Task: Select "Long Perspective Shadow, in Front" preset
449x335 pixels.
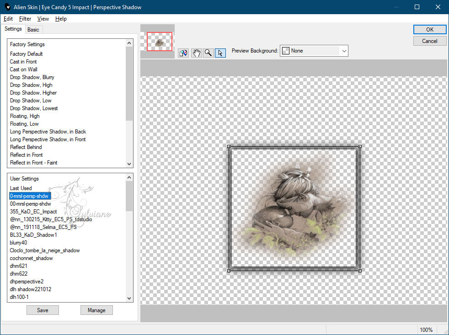Action: coord(48,139)
